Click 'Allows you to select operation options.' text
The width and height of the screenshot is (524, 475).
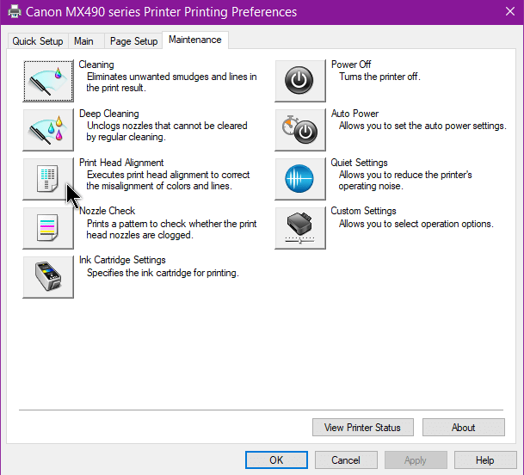click(416, 224)
